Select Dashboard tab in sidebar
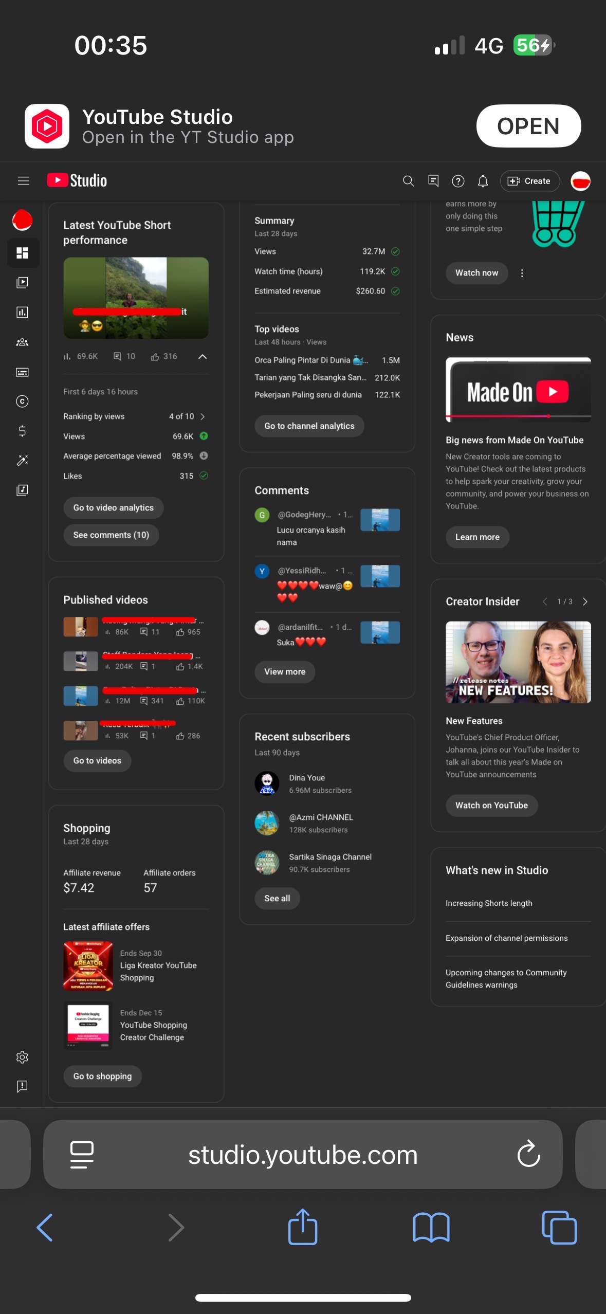The width and height of the screenshot is (606, 1314). [x=22, y=253]
